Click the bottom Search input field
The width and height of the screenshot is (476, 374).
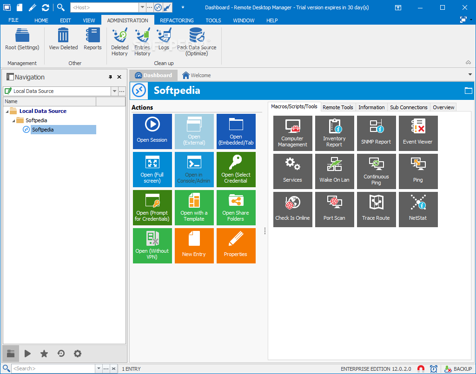(53, 368)
